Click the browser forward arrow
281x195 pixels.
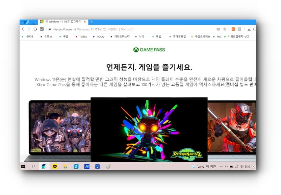tap(29, 29)
